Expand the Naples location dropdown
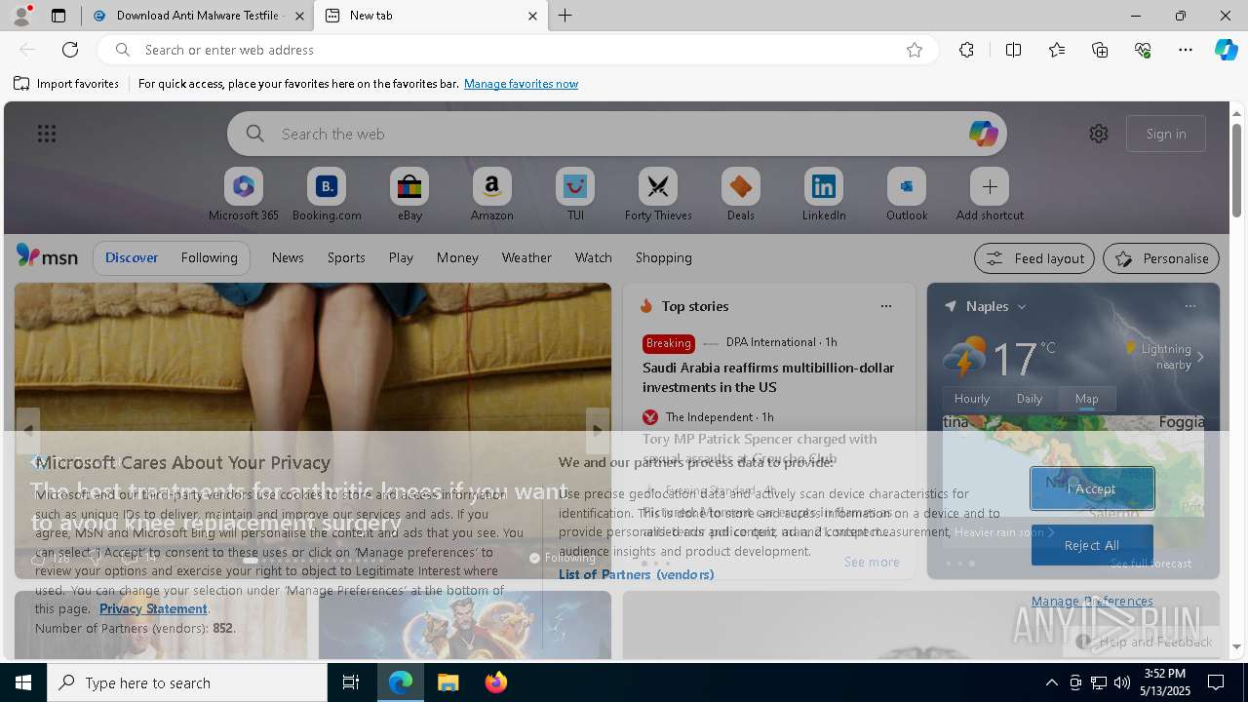The image size is (1248, 702). (x=1022, y=306)
